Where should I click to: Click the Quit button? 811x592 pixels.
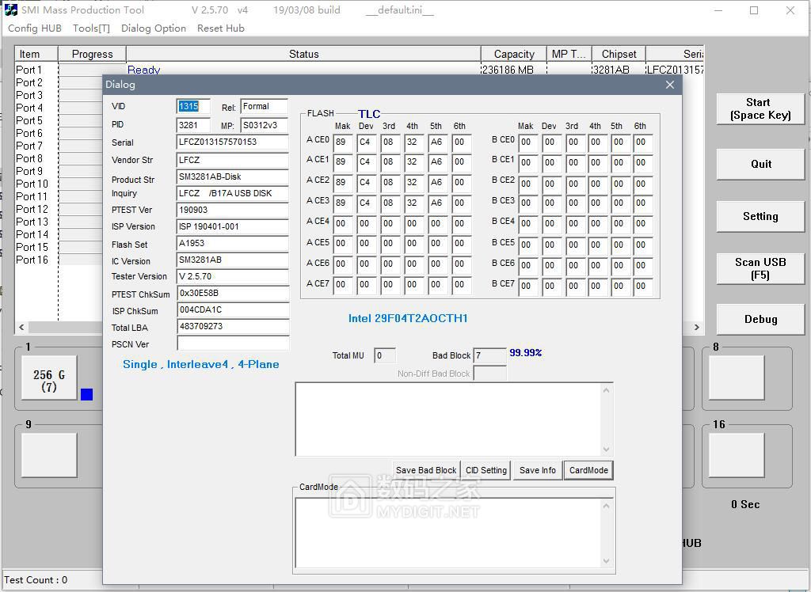point(760,164)
